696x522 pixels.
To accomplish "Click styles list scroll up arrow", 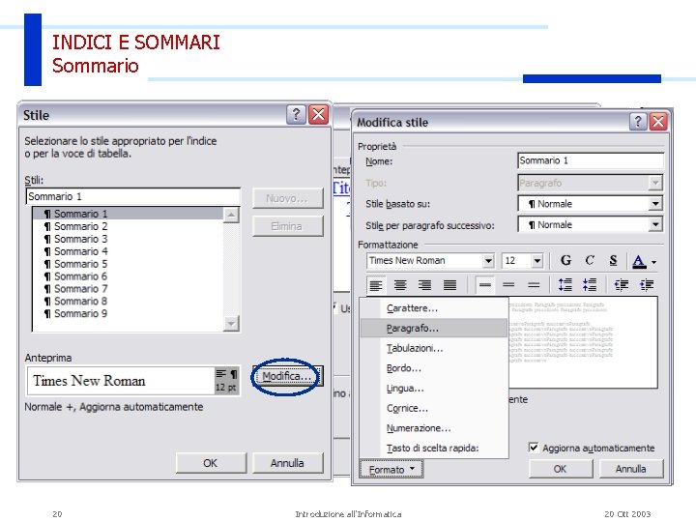I will 231,216.
